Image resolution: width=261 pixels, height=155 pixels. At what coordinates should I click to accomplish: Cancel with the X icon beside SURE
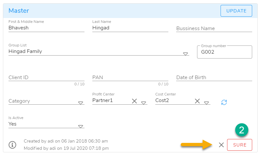221,145
